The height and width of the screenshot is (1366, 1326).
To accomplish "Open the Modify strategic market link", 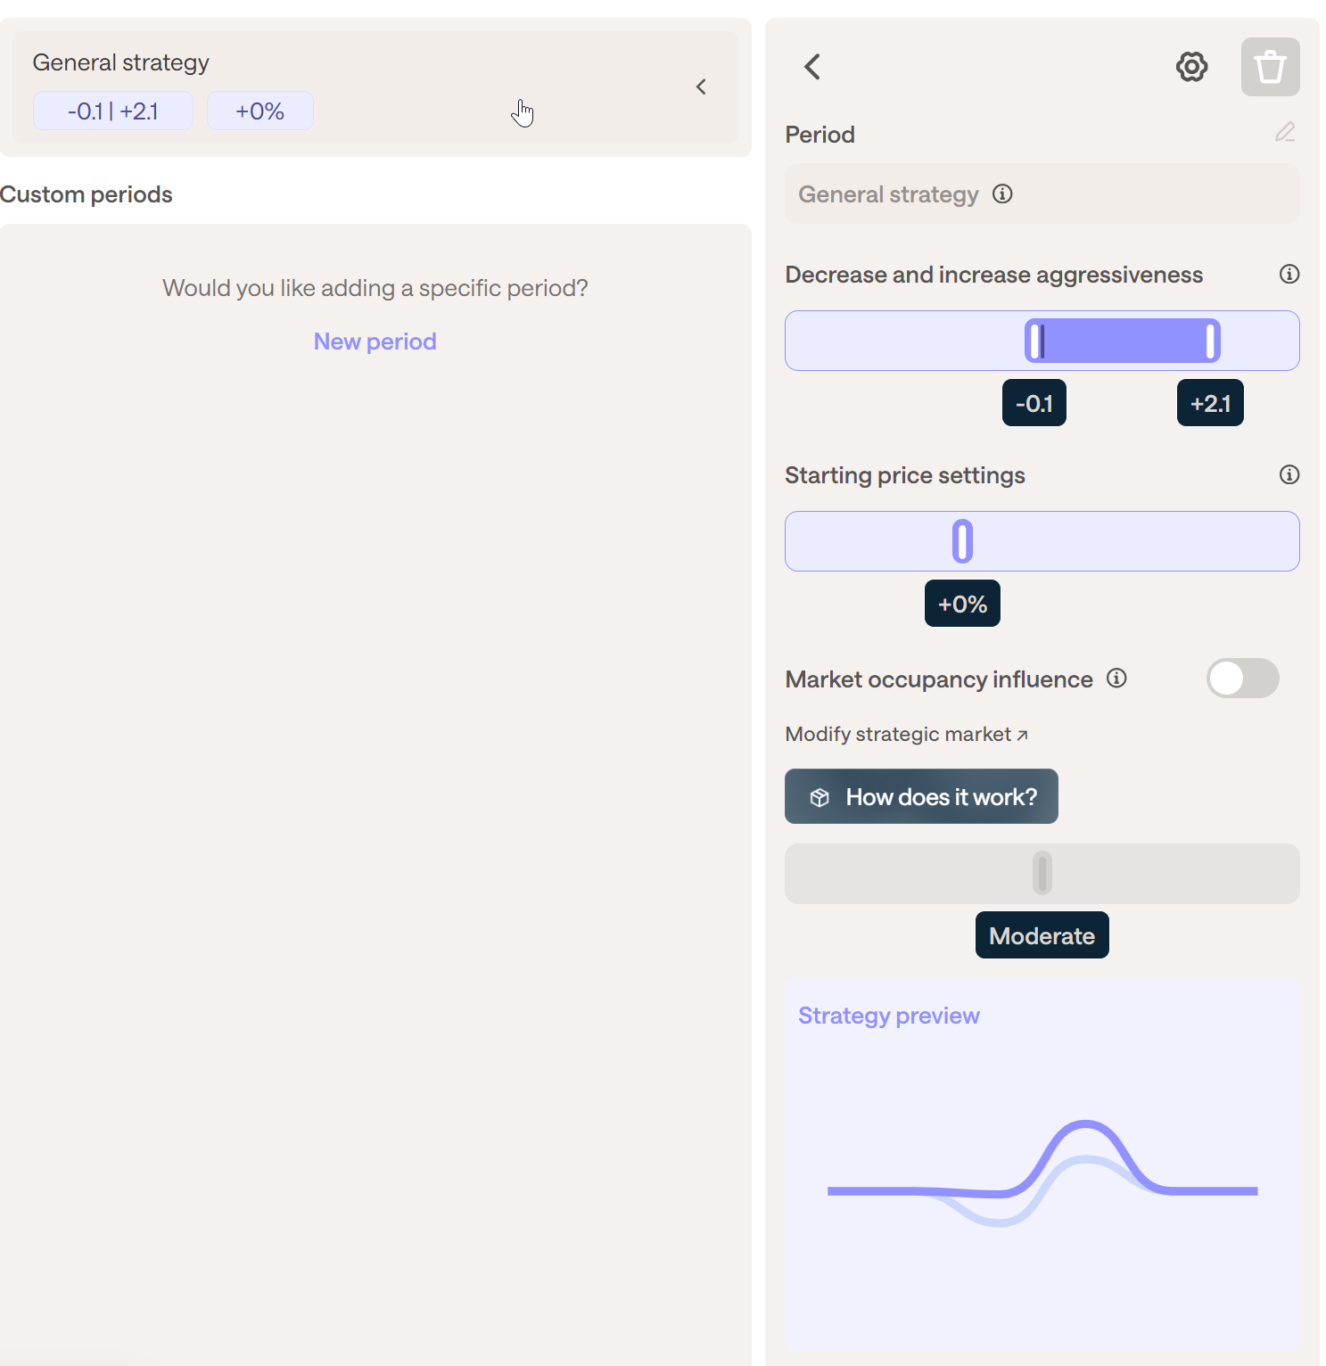I will point(906,735).
